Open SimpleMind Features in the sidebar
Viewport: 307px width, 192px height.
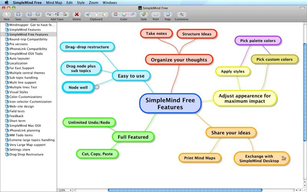click(x=28, y=30)
